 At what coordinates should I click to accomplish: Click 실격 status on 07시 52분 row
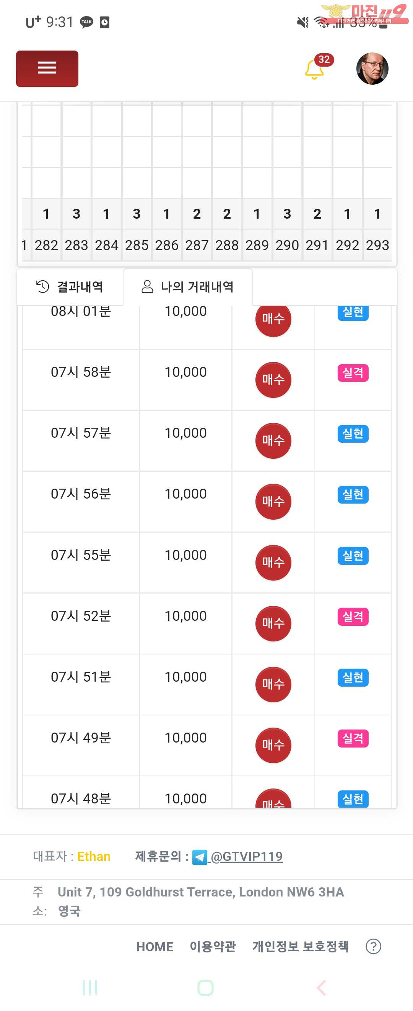[x=353, y=616]
